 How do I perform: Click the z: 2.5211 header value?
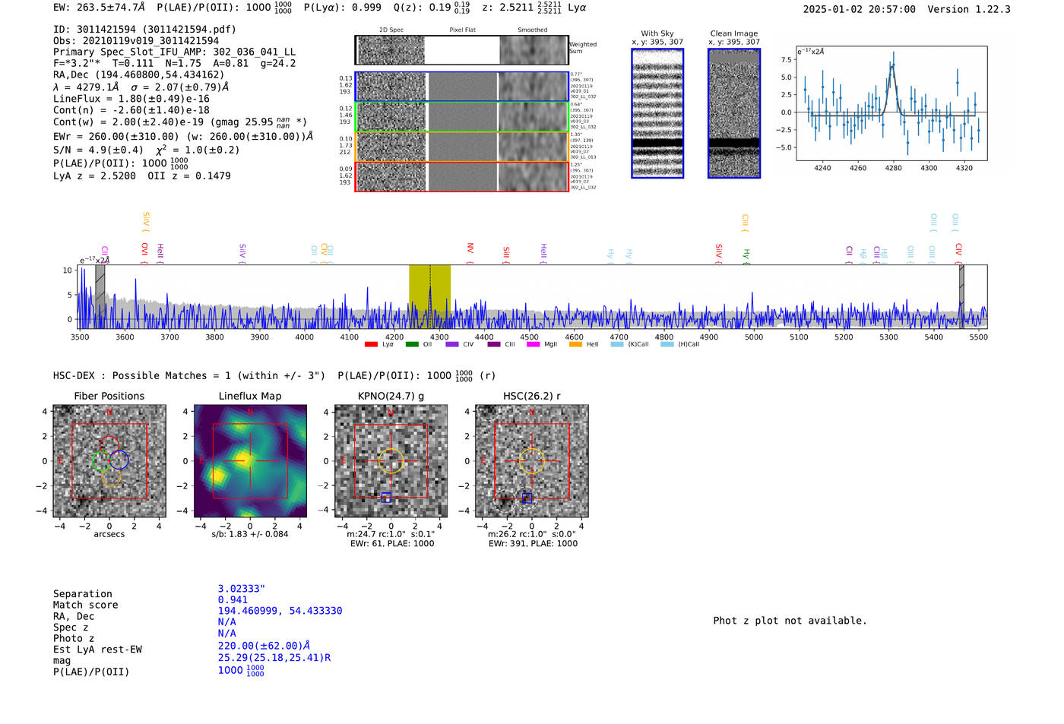(508, 8)
